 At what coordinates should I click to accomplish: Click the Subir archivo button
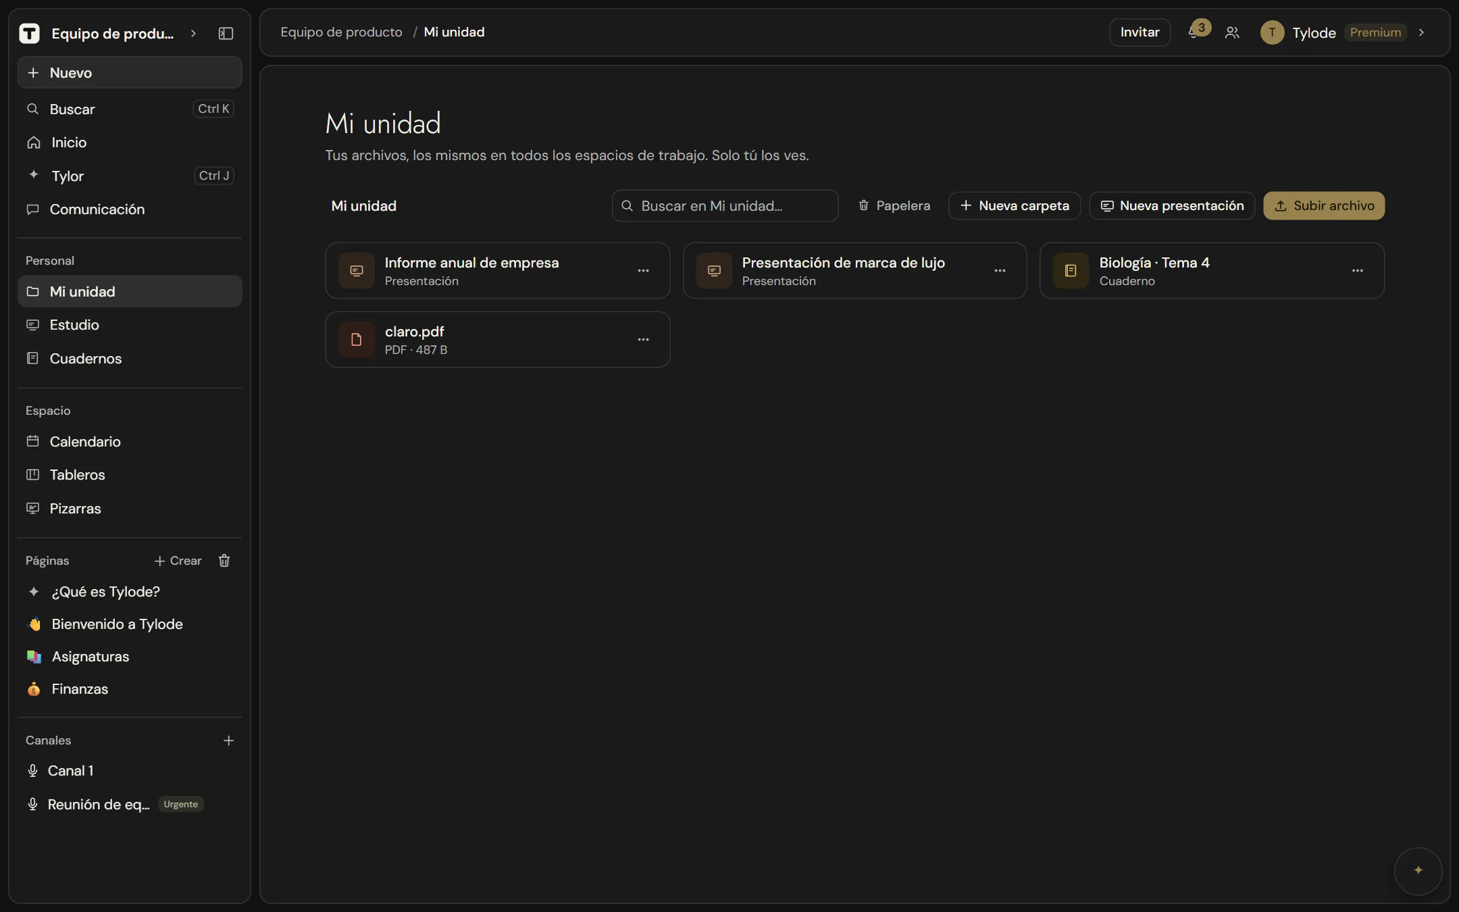click(1324, 206)
